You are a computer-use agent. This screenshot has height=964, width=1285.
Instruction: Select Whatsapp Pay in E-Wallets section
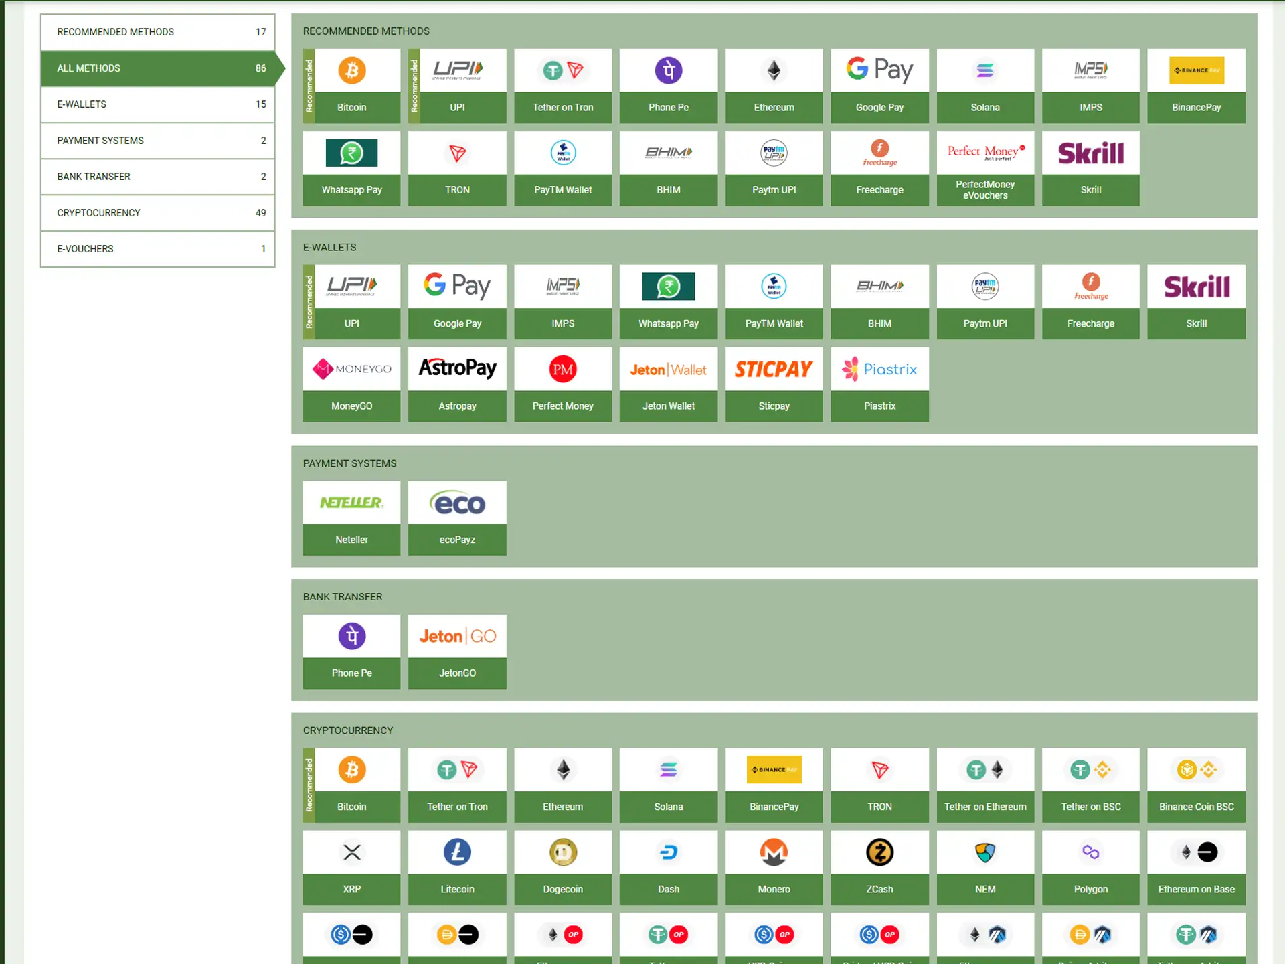[x=669, y=302]
